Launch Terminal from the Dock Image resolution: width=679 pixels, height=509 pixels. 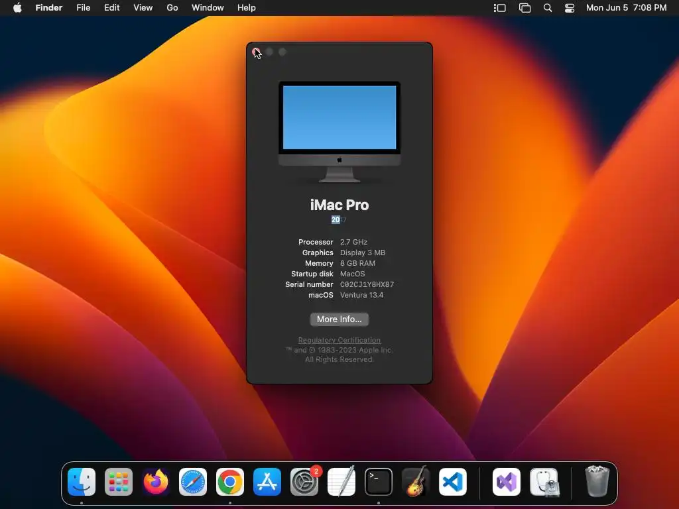(379, 482)
